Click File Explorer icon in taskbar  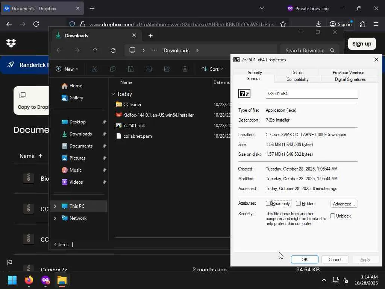click(62, 280)
